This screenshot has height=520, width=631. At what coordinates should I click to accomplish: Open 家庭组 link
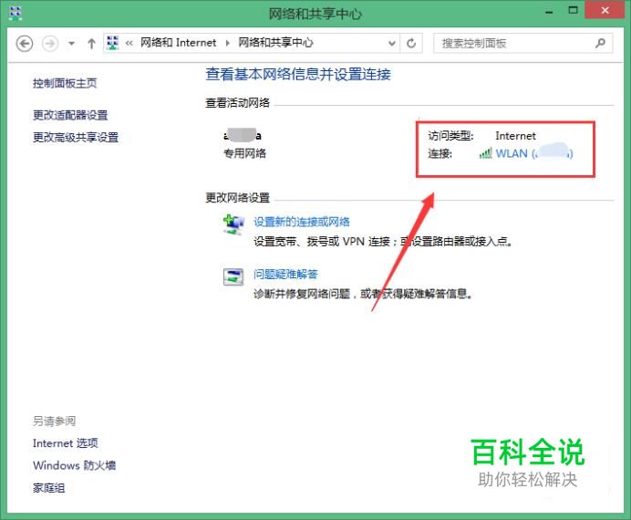pos(48,488)
